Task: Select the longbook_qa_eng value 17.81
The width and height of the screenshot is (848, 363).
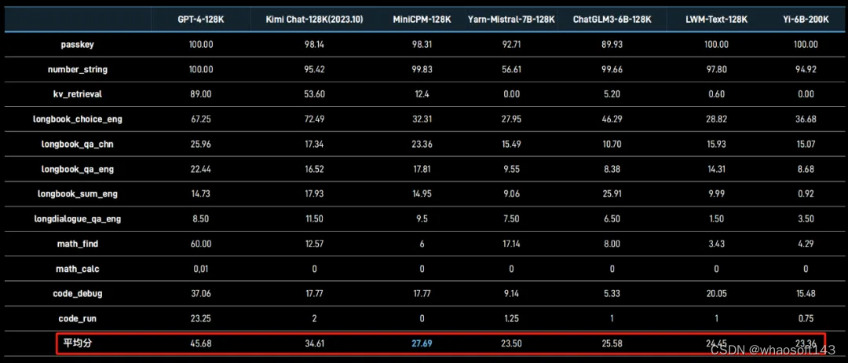Action: 422,170
